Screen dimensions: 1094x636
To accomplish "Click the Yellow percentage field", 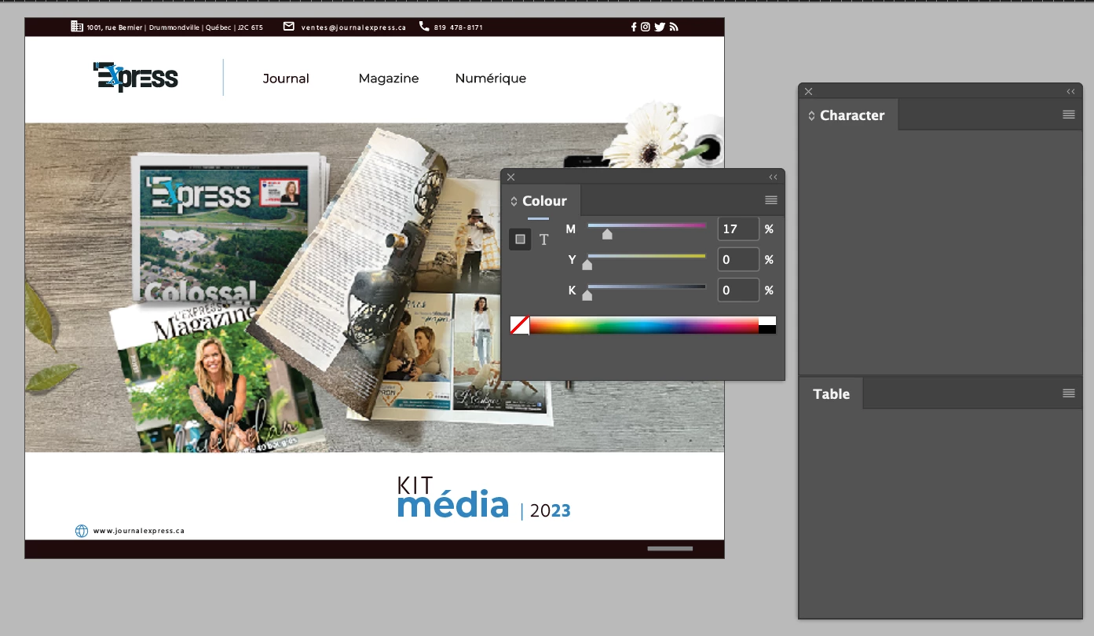I will tap(738, 259).
